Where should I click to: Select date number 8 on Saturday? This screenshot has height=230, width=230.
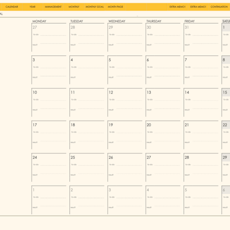click(224, 60)
